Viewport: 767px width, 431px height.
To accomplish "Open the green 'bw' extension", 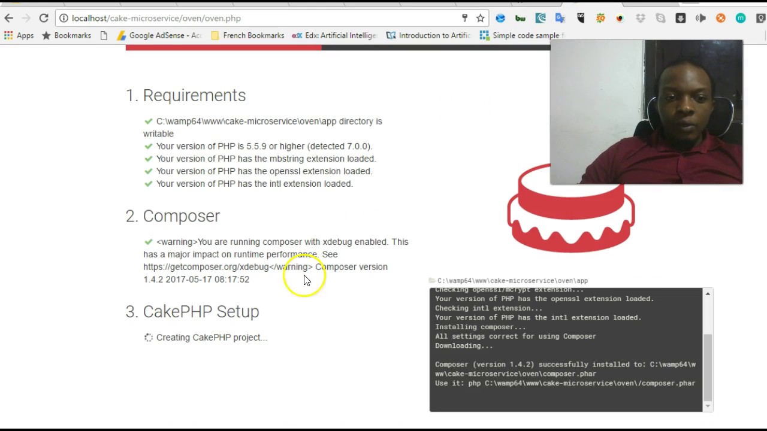I will point(520,19).
